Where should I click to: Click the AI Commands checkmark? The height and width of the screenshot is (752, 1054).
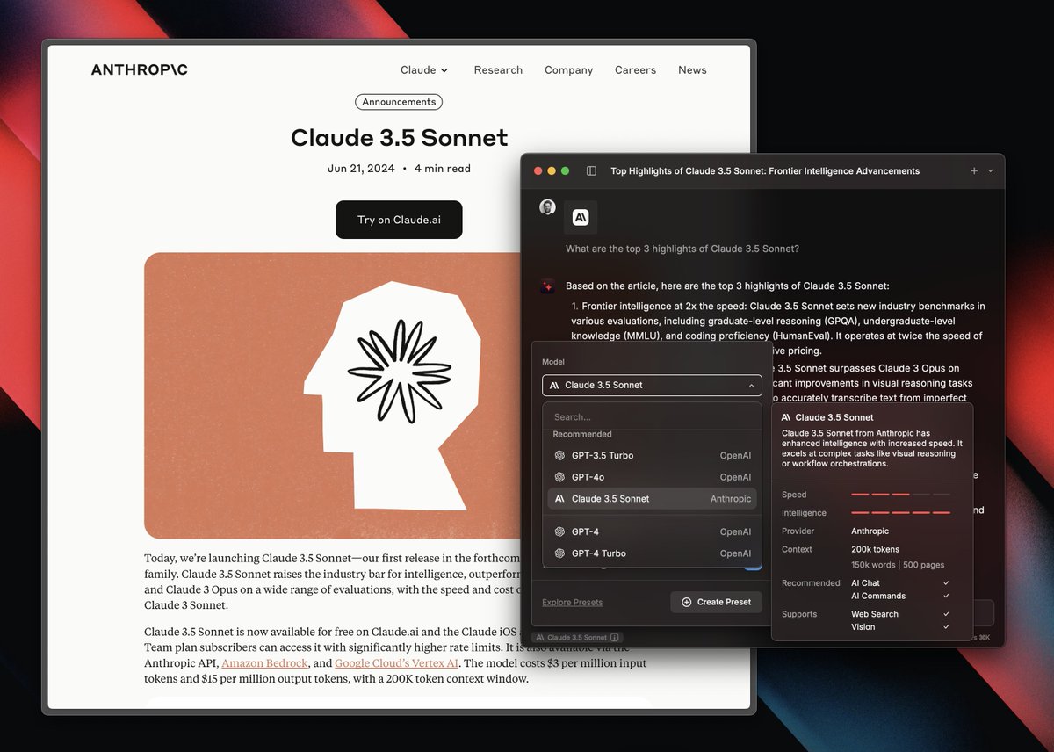(x=946, y=596)
